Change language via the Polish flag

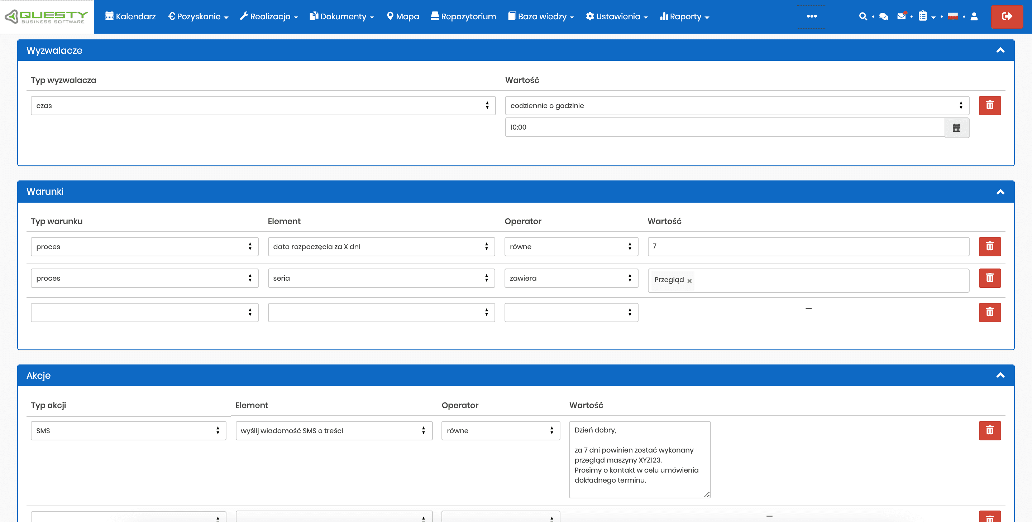coord(953,16)
